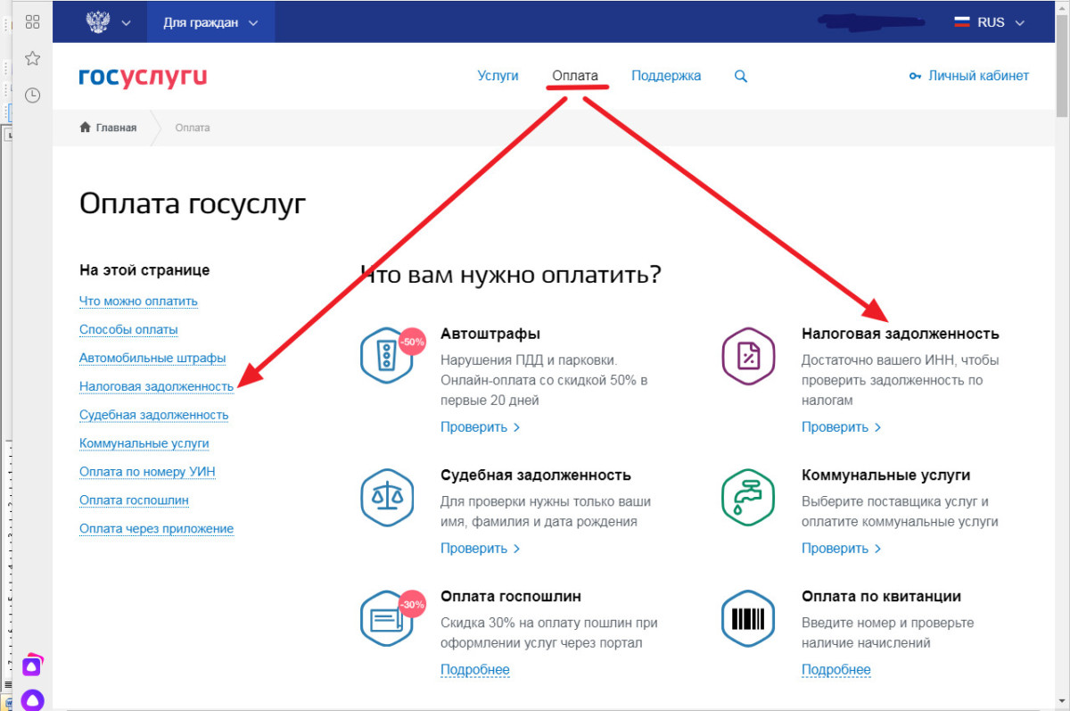This screenshot has height=711, width=1070.
Task: Click the Russian coat of arms icon
Action: click(97, 22)
